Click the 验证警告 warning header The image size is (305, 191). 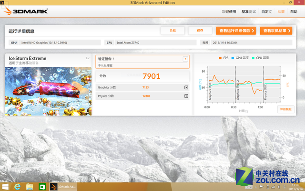tap(106, 59)
